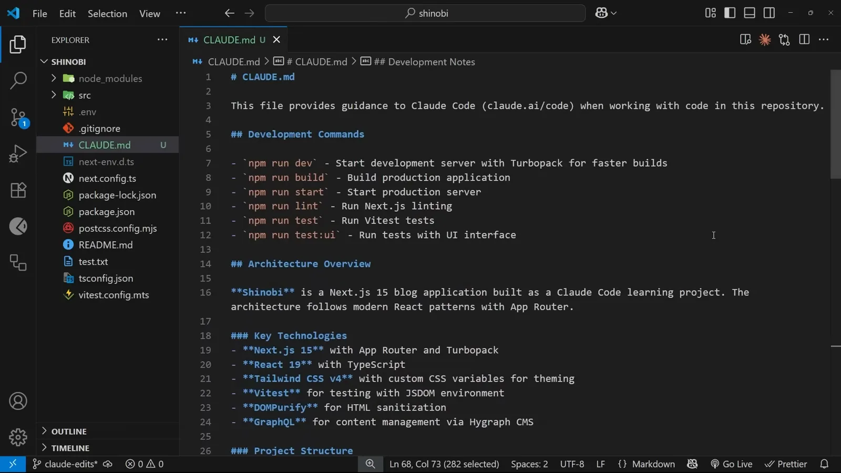
Task: Open next-env.d.ts file
Action: tap(108, 161)
